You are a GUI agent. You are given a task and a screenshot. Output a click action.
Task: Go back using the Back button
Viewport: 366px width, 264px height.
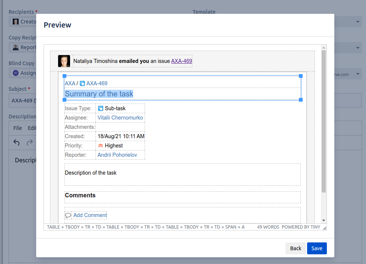pyautogui.click(x=296, y=248)
